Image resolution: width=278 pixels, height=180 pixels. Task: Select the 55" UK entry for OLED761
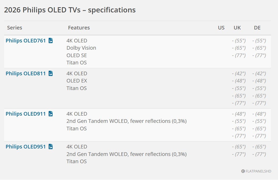click(x=239, y=41)
